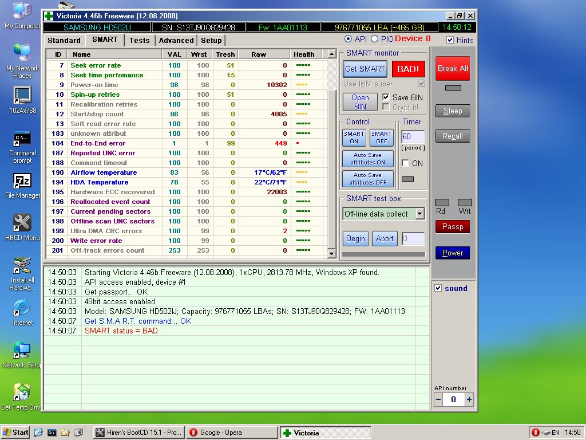Image resolution: width=586 pixels, height=440 pixels.
Task: Toggle Crypt it! checkbox
Action: pos(386,107)
